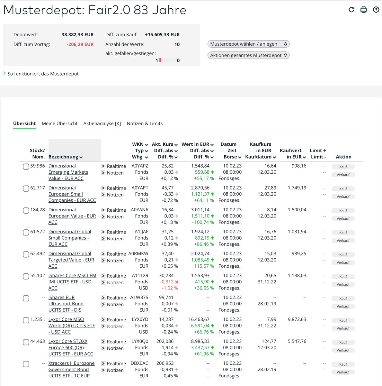Open the Notizen & Limits tab
Viewport: 382px width, 386px height.
click(145, 124)
